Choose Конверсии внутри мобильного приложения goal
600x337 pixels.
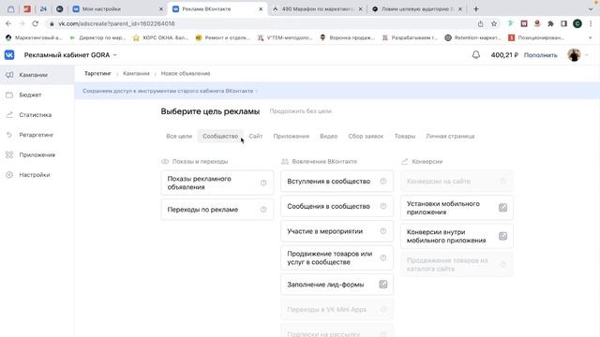(457, 236)
